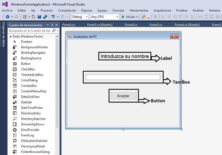The height and width of the screenshot is (155, 222).
Task: Open the New Project dropdown arrow
Action: (x=29, y=17)
